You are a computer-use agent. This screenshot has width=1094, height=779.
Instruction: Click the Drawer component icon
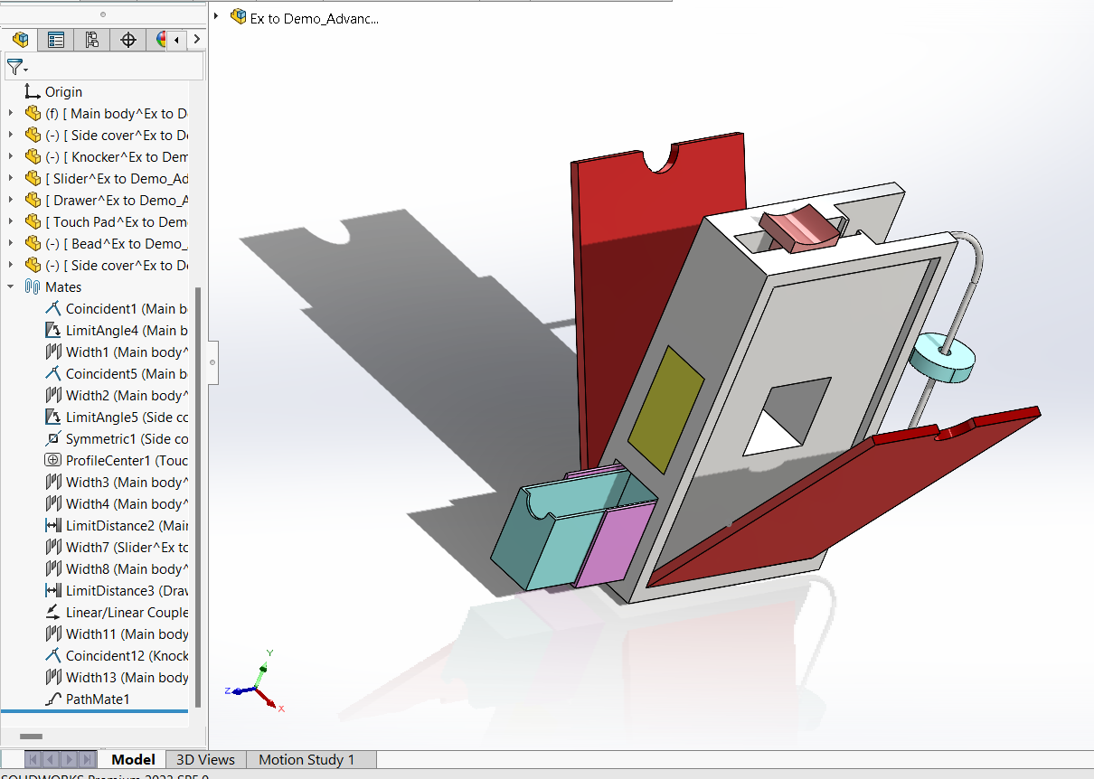tap(33, 200)
